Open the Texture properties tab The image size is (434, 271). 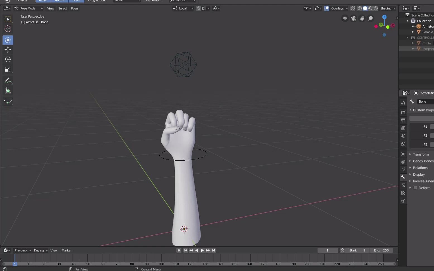tap(403, 193)
